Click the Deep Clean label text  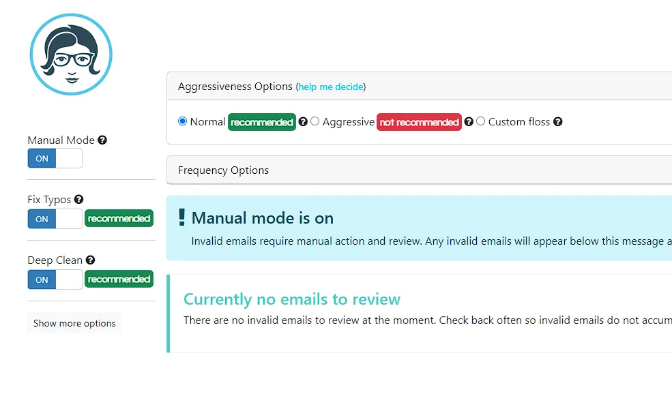click(55, 260)
